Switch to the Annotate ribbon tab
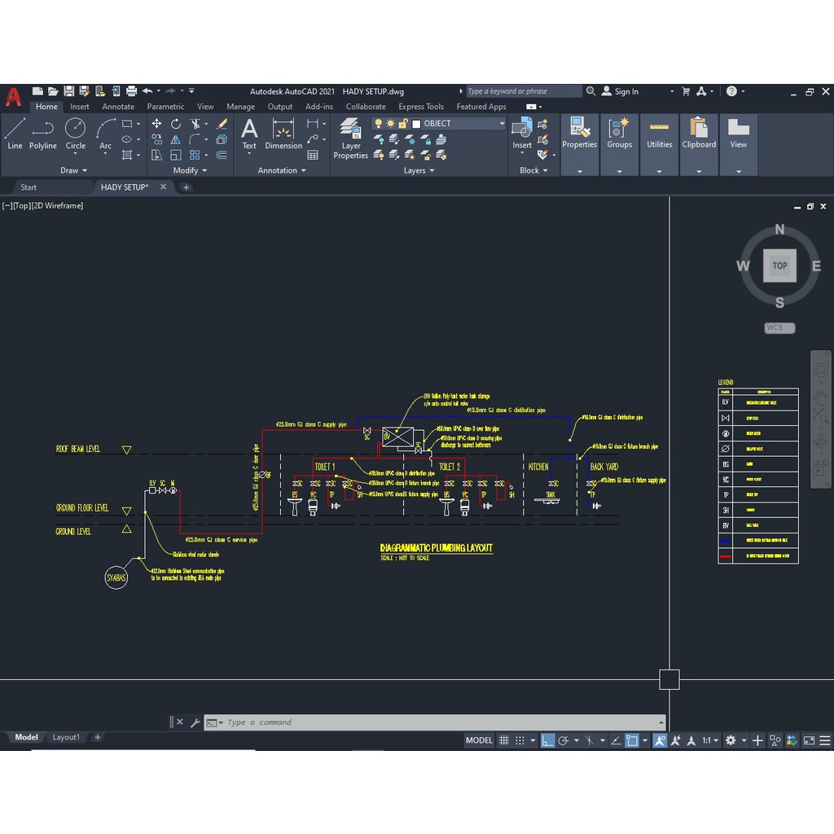Viewport: 834px width, 834px height. (x=118, y=107)
